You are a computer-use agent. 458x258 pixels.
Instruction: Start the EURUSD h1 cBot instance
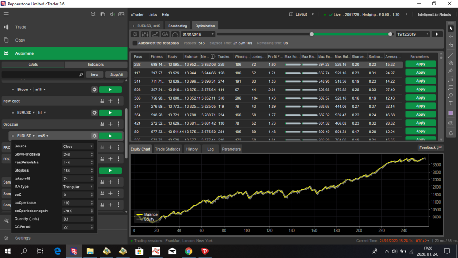110,113
